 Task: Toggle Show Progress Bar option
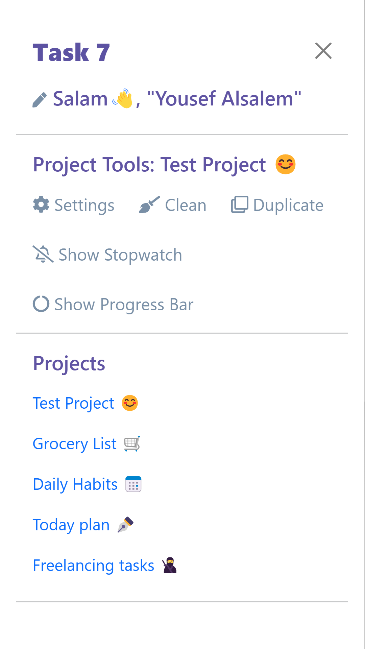(x=124, y=305)
